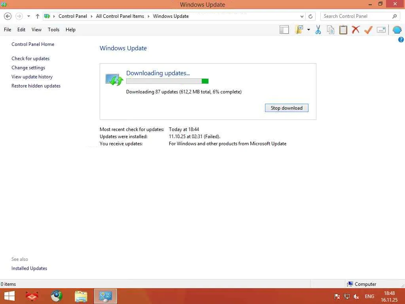Click the Windows Update shield arrows icon
The height and width of the screenshot is (304, 405).
click(x=114, y=79)
